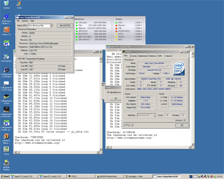The image size is (224, 179).
Task: Click the Intel Core 2 logo in CPU-Z
Action: point(179,69)
